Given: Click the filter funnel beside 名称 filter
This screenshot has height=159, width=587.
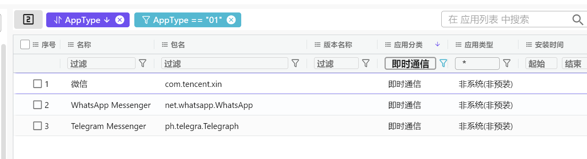Looking at the screenshot, I should pos(143,63).
